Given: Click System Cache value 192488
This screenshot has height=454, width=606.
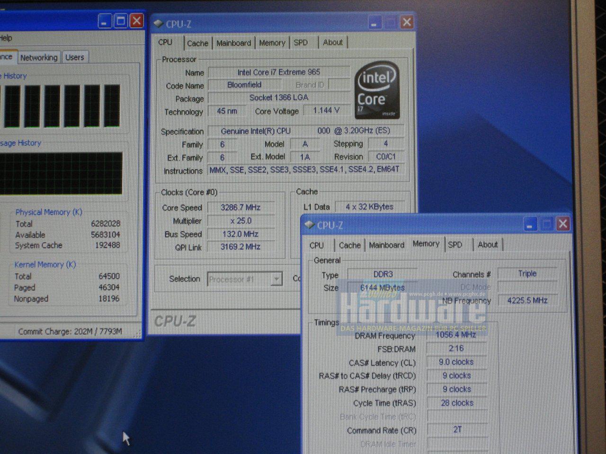Looking at the screenshot, I should (107, 245).
